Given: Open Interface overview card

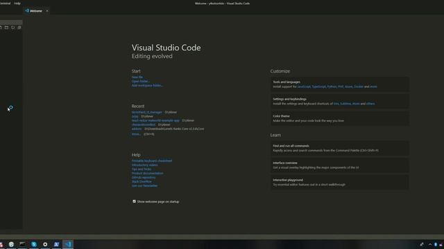Looking at the screenshot, I should tap(339, 165).
